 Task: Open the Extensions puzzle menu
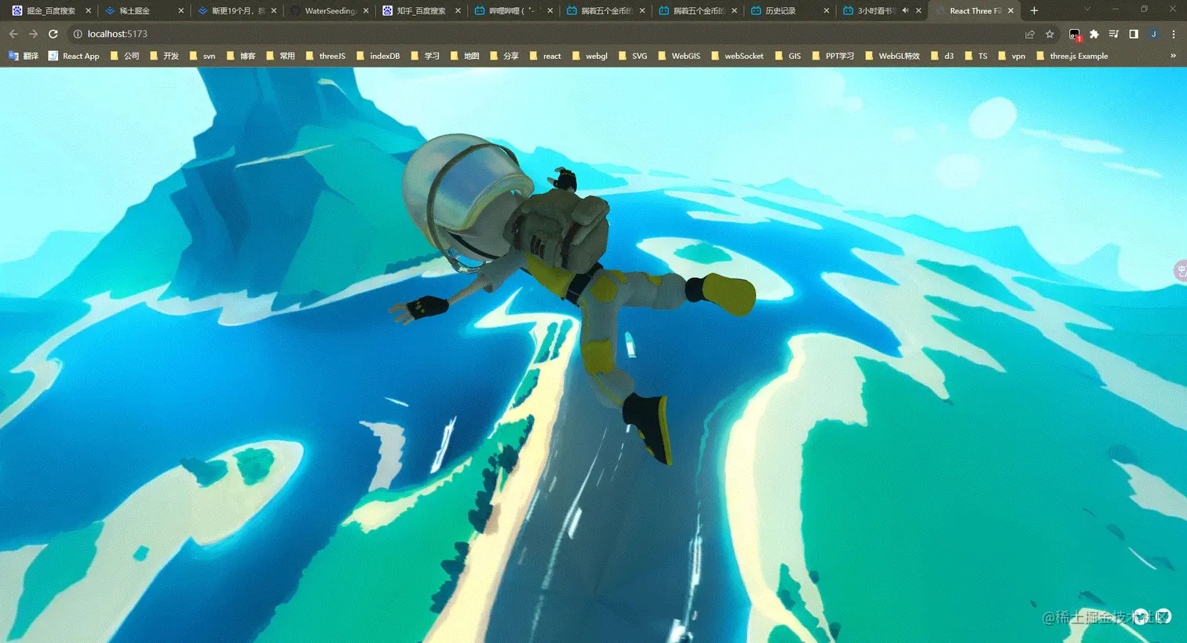click(x=1094, y=34)
